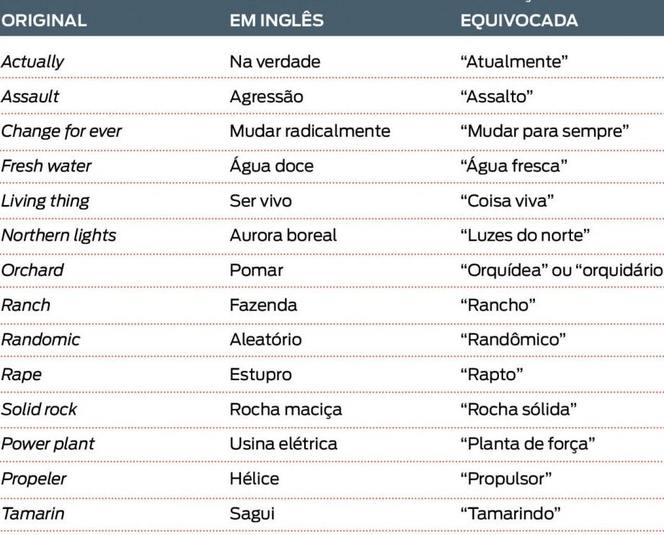664x535 pixels.
Task: Click the Ser vivo translation
Action: [260, 200]
